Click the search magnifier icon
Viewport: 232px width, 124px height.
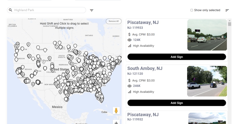11,10
